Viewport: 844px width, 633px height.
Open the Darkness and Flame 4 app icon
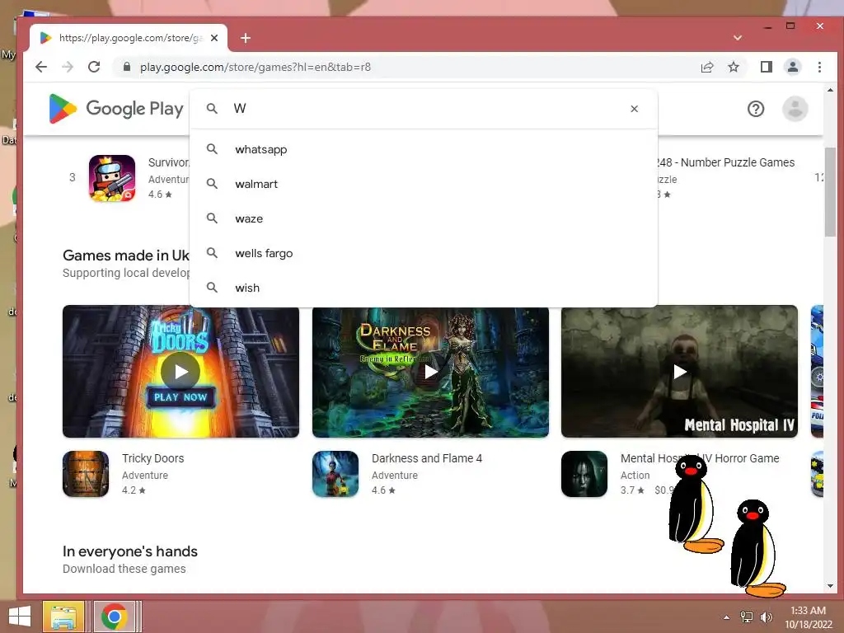coord(335,474)
